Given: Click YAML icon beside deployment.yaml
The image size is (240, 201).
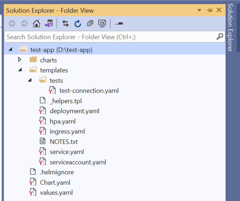Looking at the screenshot, I should (x=42, y=111).
